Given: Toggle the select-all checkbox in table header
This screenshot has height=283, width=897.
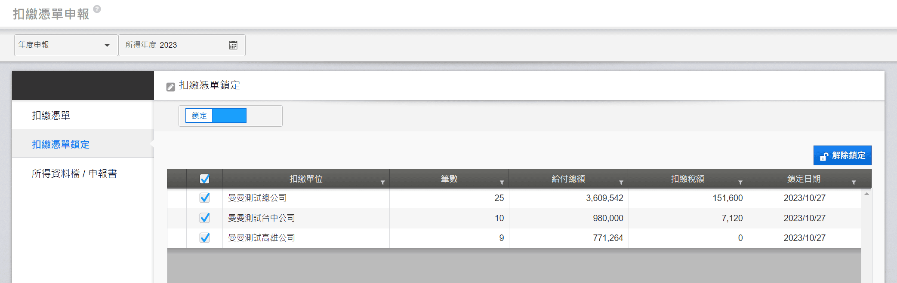Looking at the screenshot, I should [205, 179].
